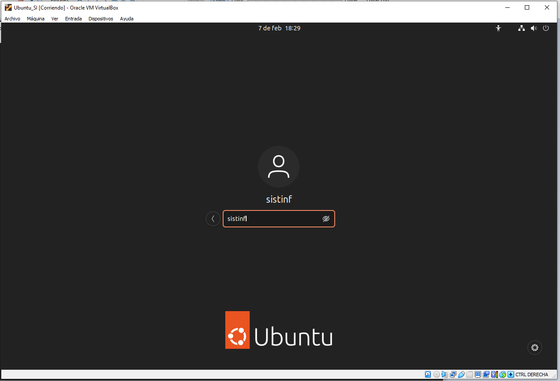Click the sistinf user avatar
560x381 pixels.
click(x=279, y=167)
